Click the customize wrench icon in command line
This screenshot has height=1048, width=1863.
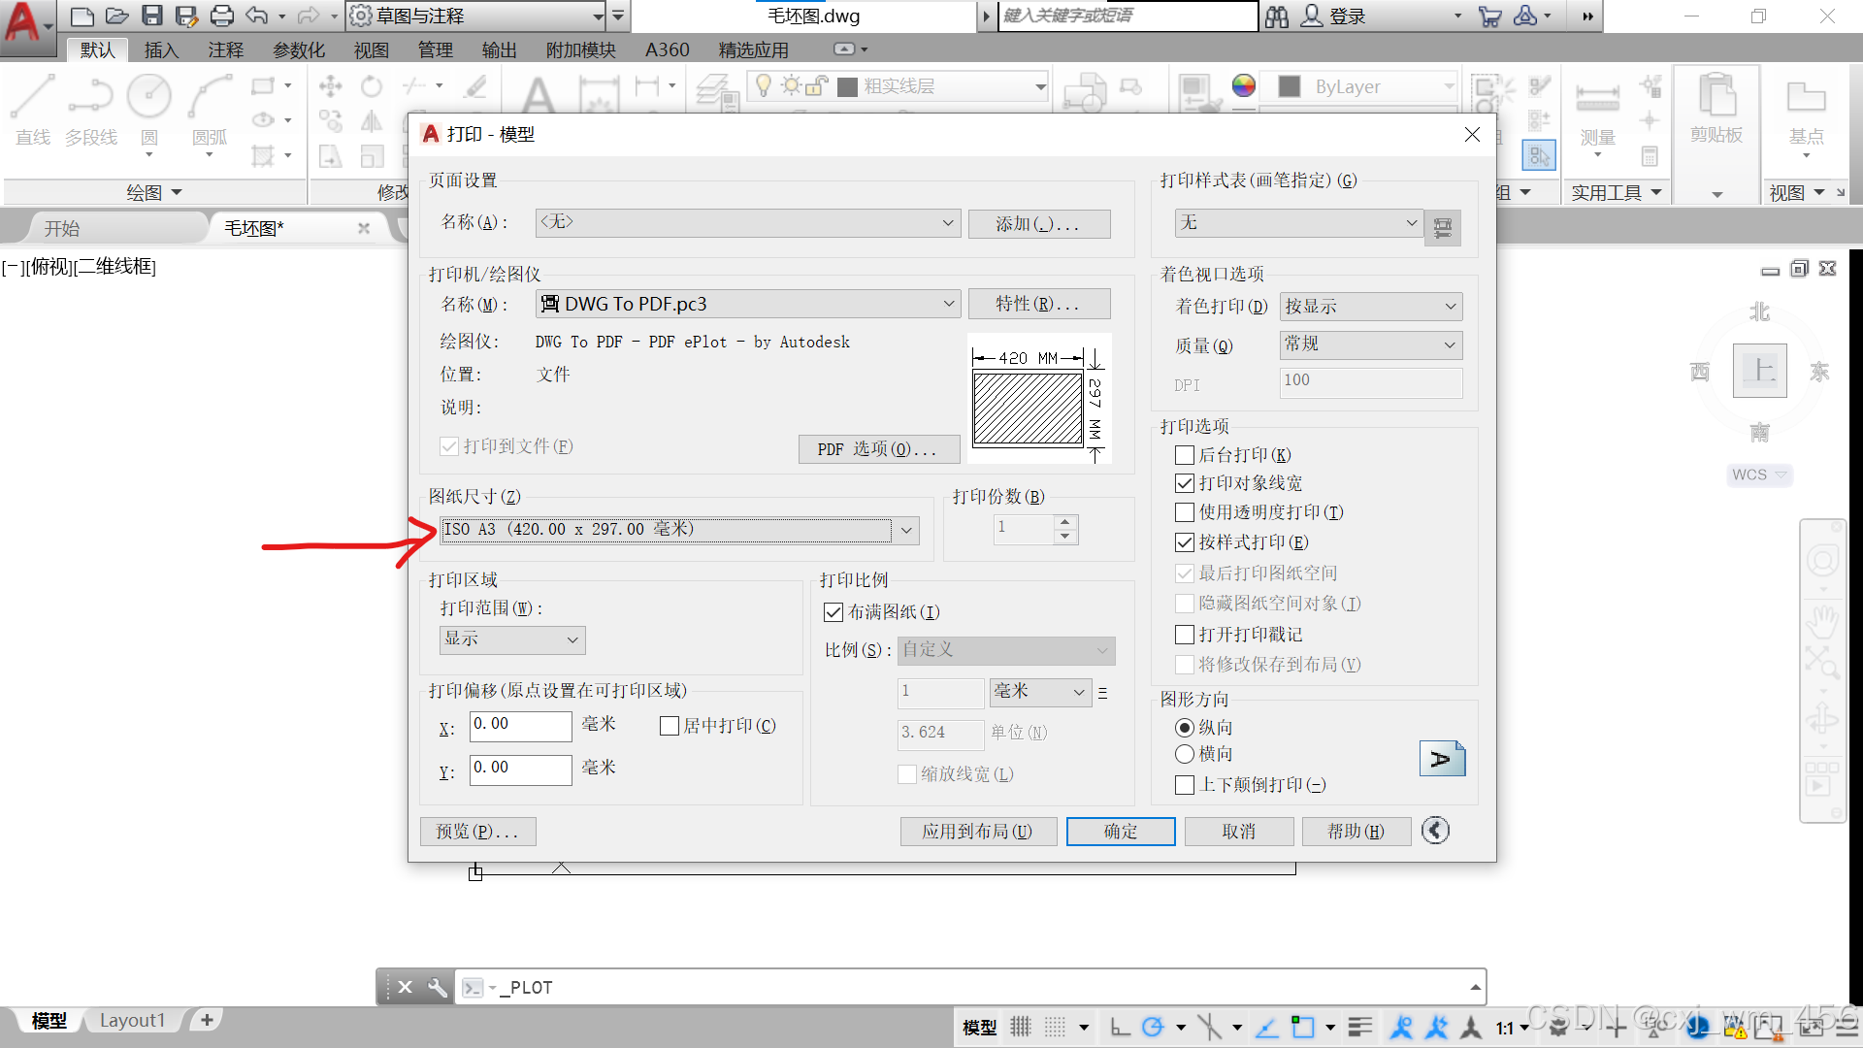tap(438, 987)
